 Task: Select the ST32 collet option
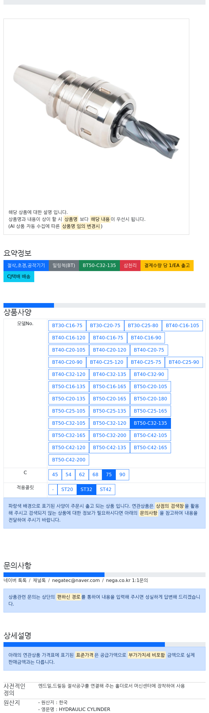click(x=86, y=489)
